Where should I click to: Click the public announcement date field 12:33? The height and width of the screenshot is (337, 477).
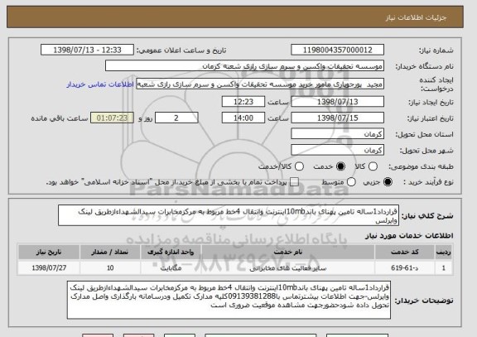[87, 50]
